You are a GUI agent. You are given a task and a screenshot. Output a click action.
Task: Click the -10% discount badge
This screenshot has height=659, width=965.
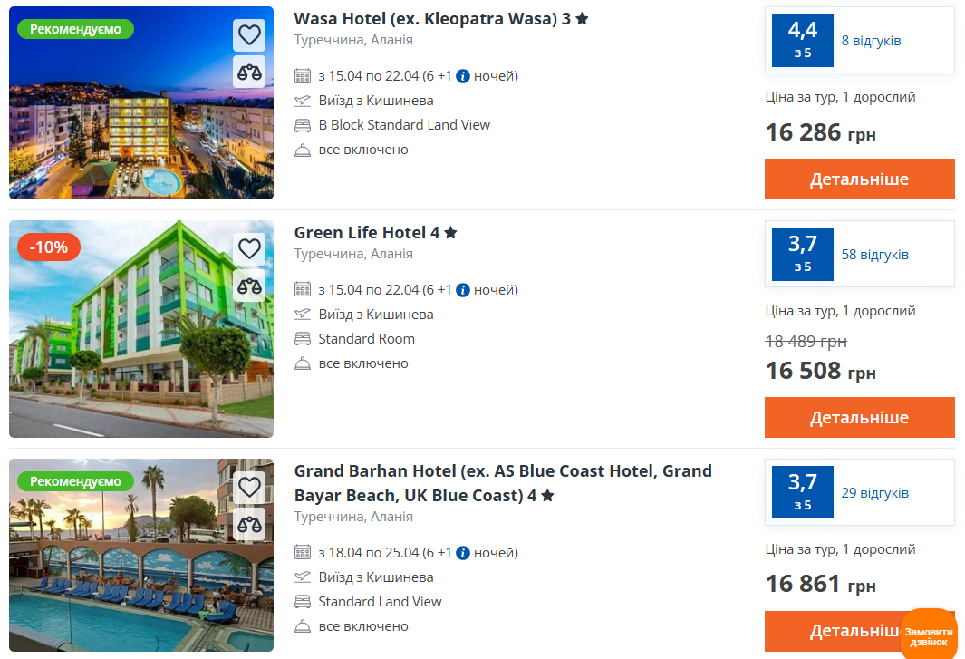point(49,247)
